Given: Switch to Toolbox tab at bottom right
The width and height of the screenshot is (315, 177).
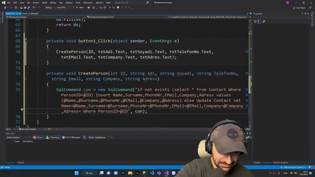Looking at the screenshot, I should tap(257, 163).
